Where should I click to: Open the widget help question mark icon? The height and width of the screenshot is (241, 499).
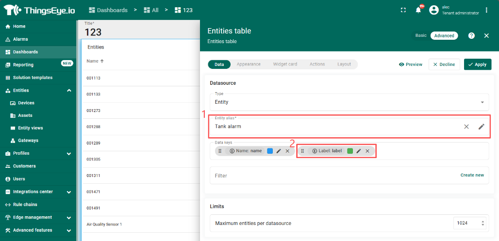(x=471, y=36)
